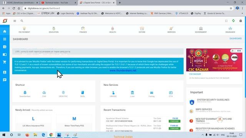
Task: Open the grid apps sidebar icon
Action: click(x=5, y=39)
